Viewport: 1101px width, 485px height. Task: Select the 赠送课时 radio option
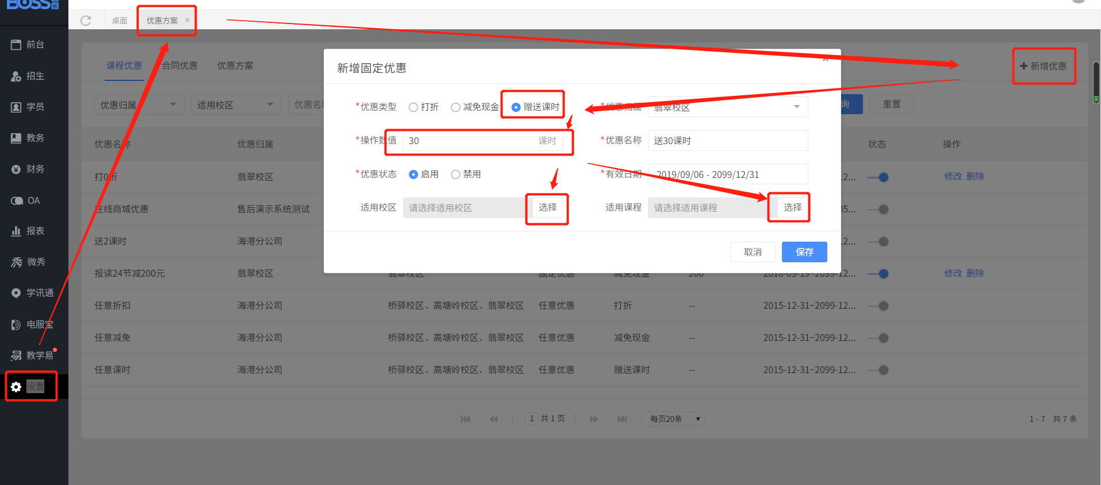(516, 107)
